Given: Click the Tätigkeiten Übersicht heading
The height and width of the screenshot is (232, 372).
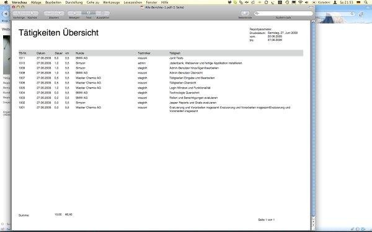Looking at the screenshot, I should 58,33.
